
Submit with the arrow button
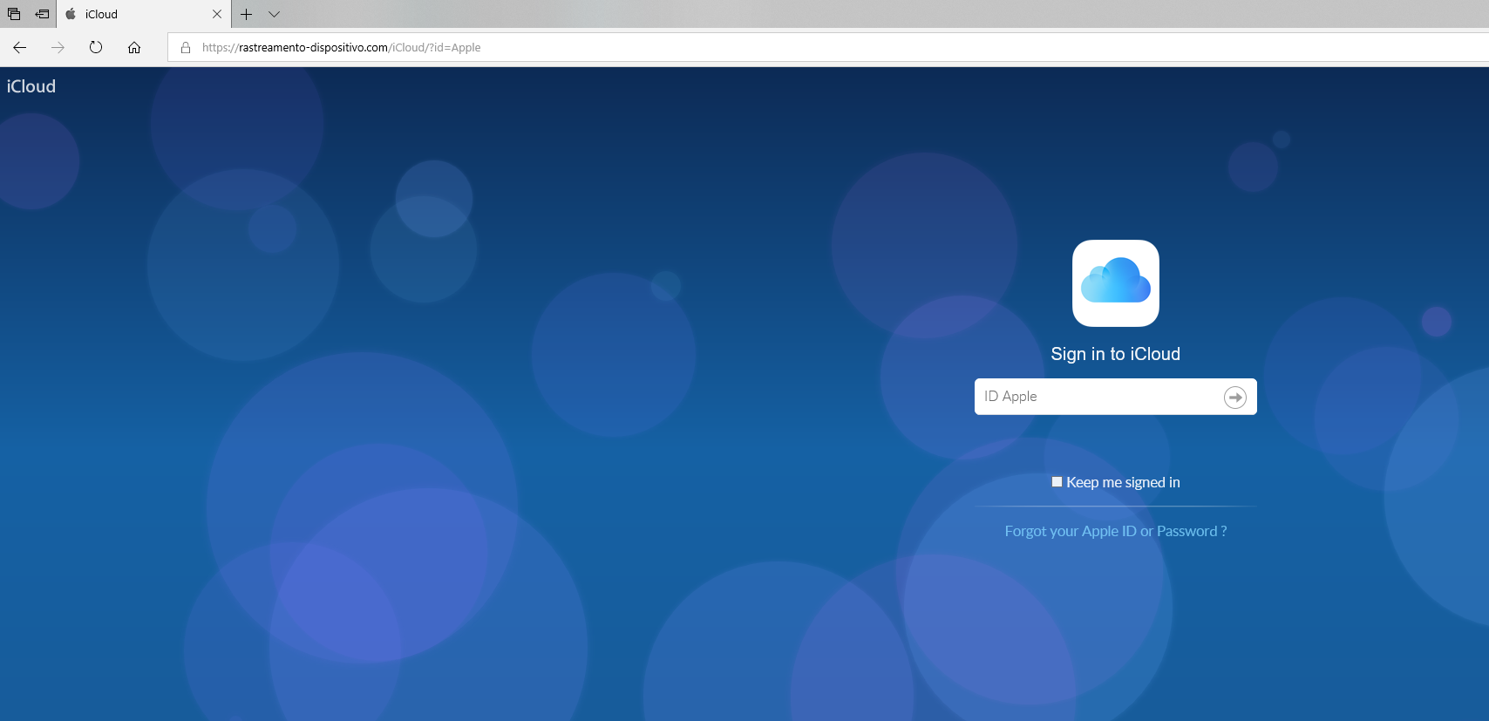1235,398
